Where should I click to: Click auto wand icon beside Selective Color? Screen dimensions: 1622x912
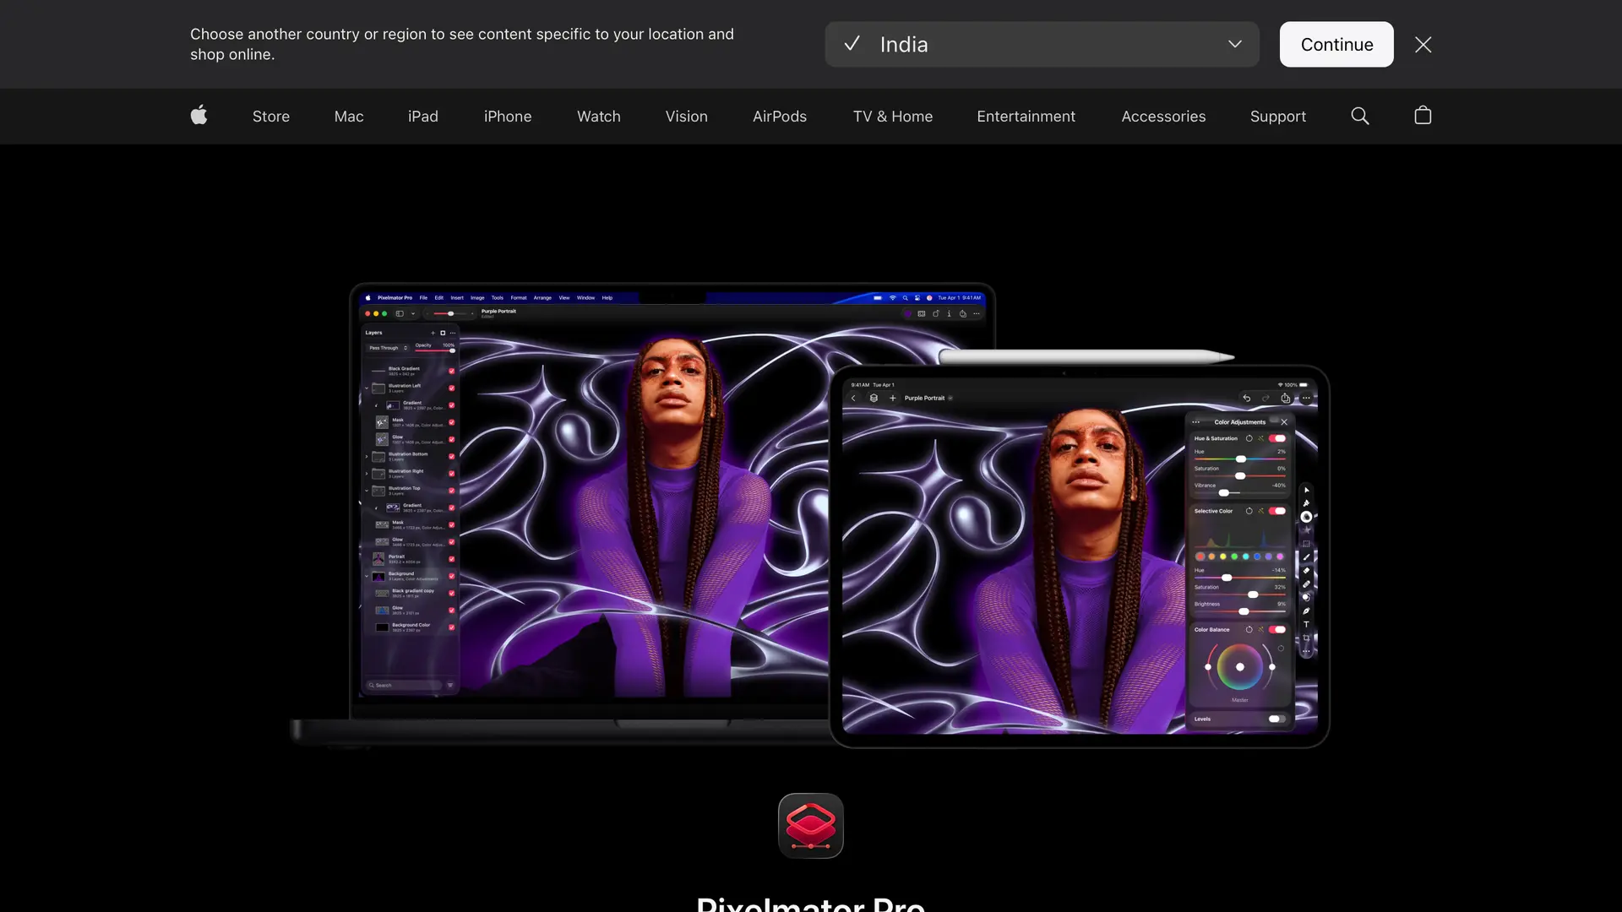pos(1261,511)
